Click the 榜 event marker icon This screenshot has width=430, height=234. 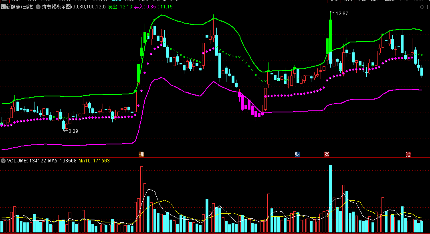(x=141, y=154)
